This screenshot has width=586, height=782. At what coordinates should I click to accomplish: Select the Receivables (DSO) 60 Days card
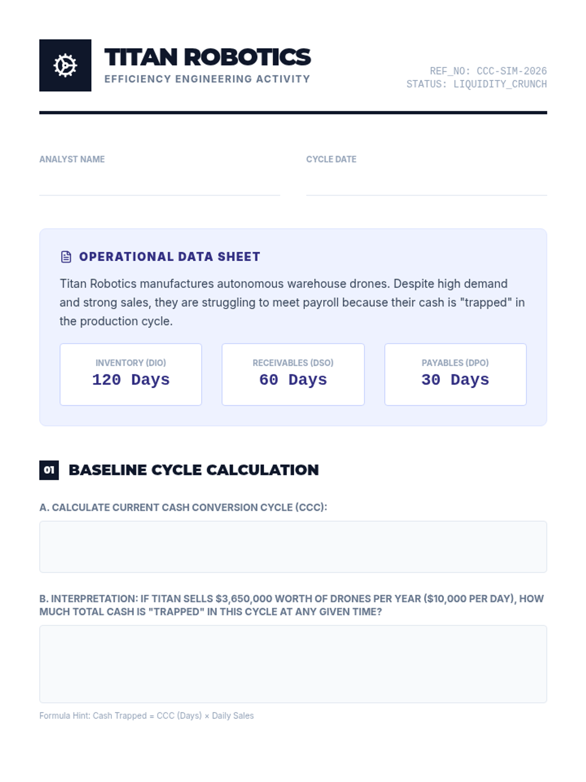coord(293,374)
